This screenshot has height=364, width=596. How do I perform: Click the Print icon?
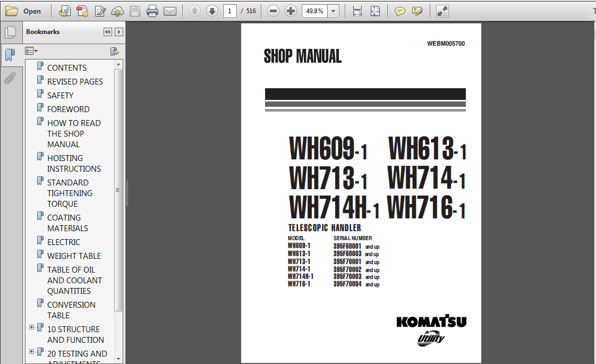pos(152,11)
